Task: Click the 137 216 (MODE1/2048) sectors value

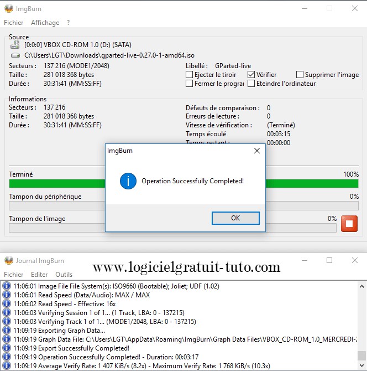Action: pyautogui.click(x=76, y=66)
